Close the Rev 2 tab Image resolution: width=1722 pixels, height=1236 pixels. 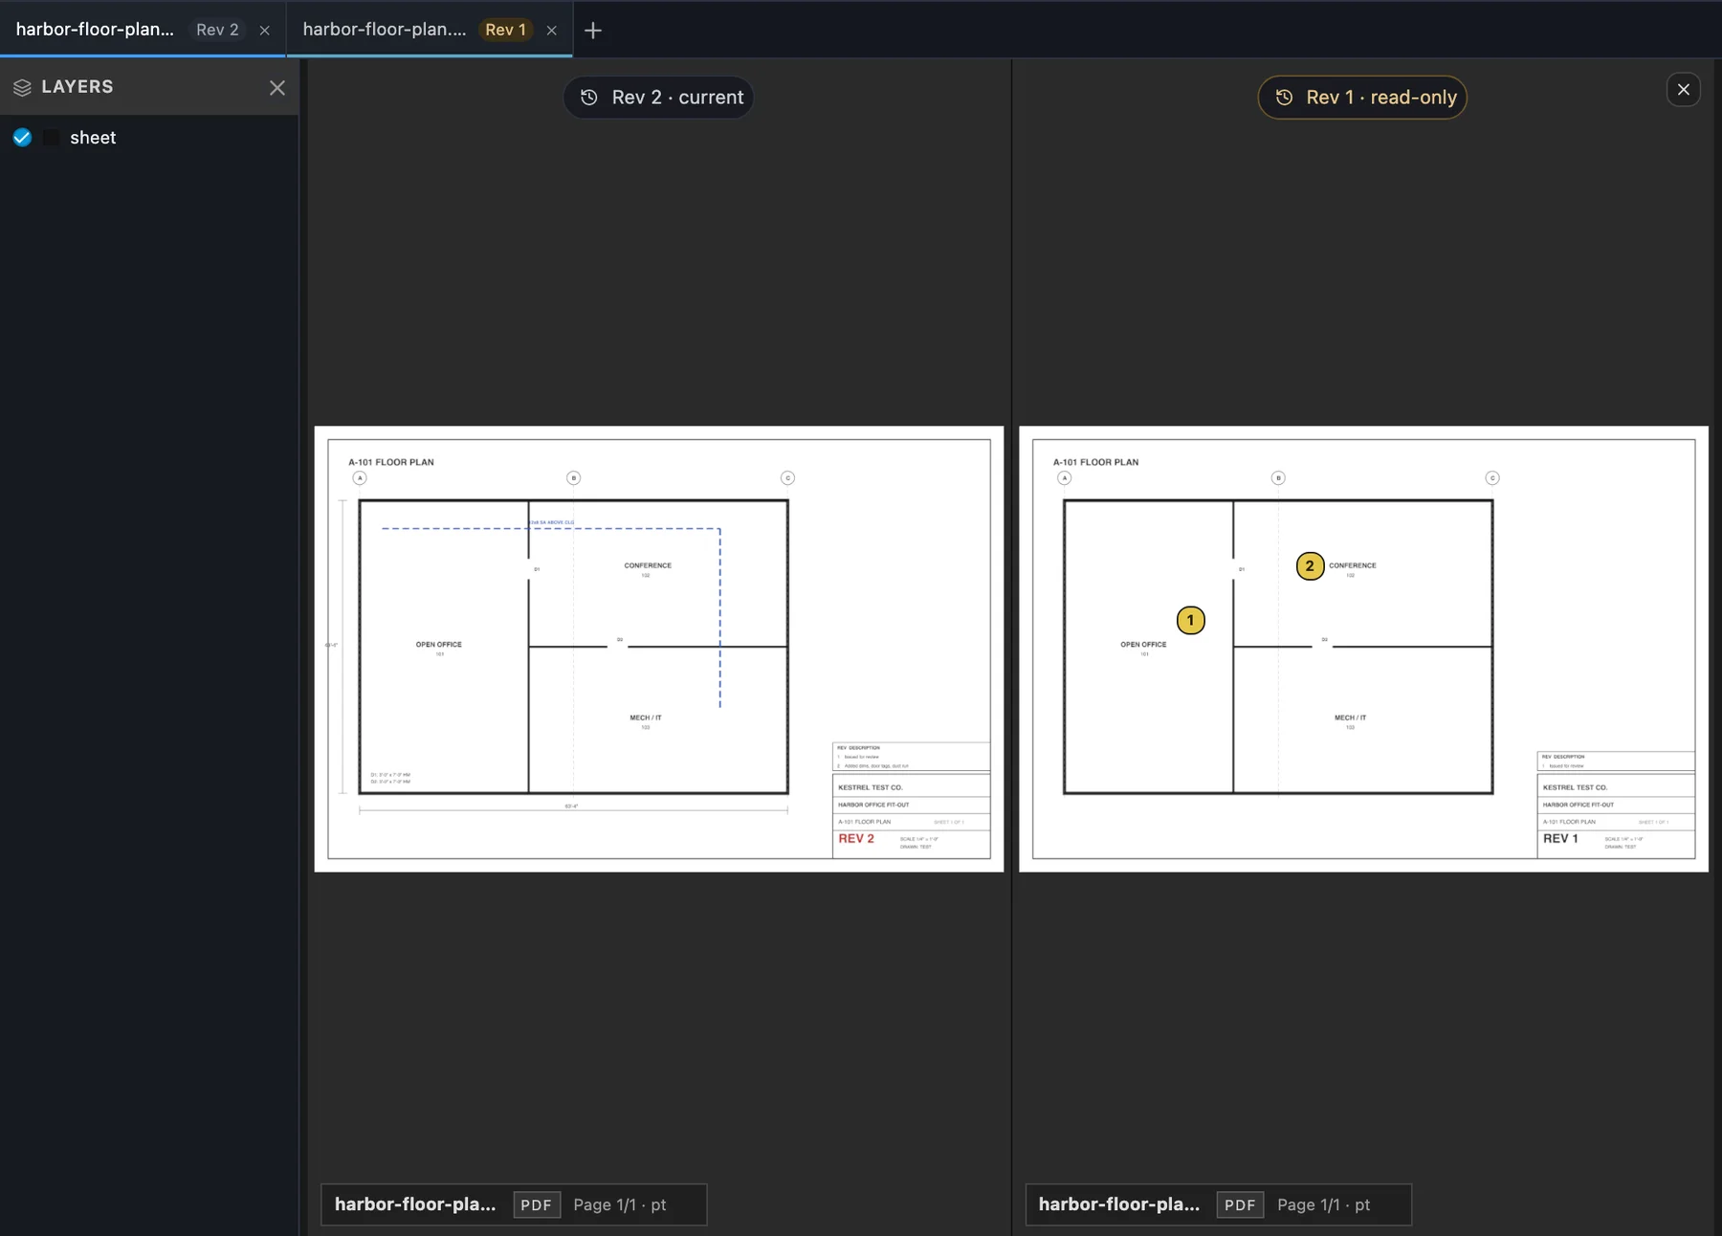[x=265, y=31]
